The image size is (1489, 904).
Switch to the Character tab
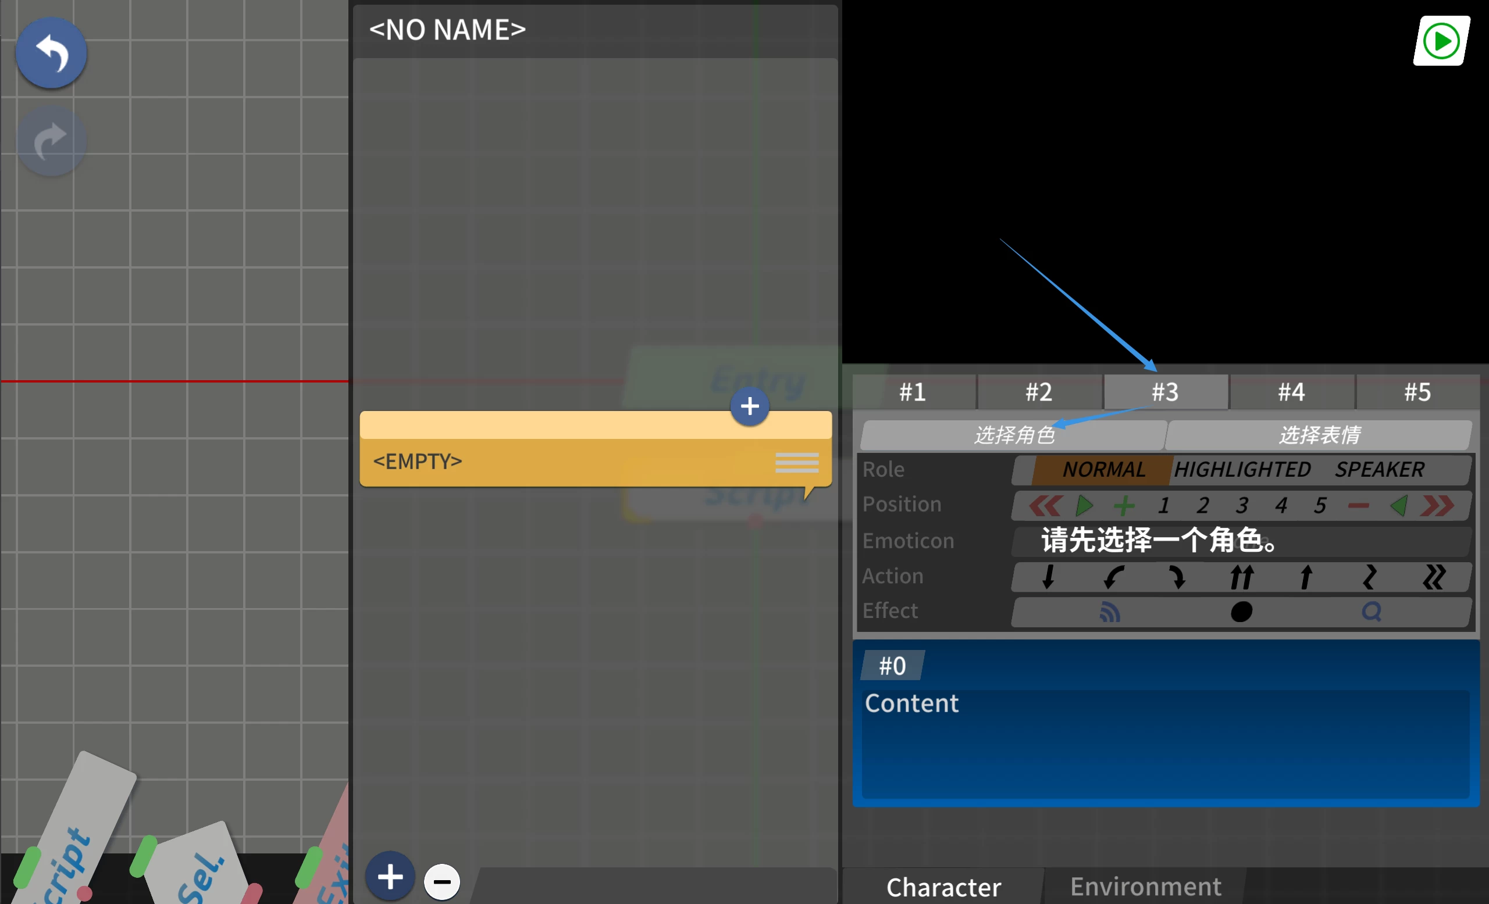click(943, 887)
